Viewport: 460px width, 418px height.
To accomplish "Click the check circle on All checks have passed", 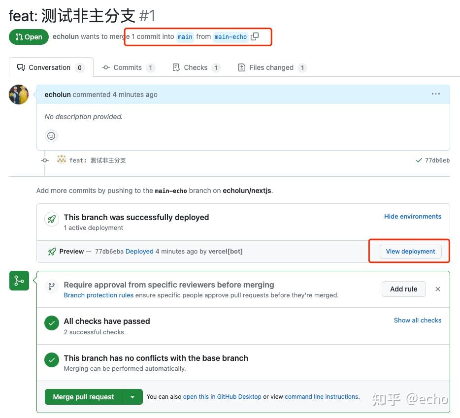I will [52, 323].
